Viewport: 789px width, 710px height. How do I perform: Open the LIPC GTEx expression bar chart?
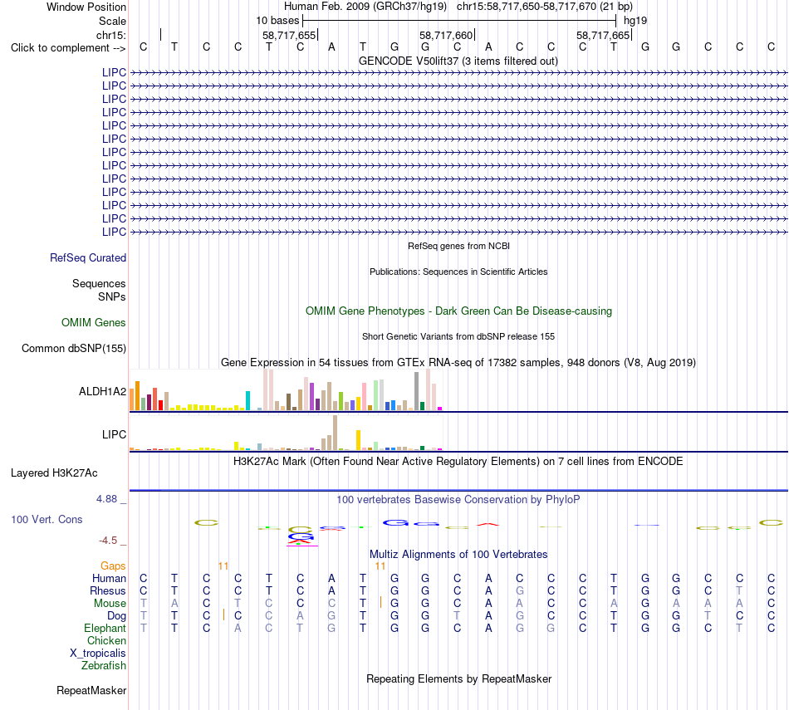286,433
